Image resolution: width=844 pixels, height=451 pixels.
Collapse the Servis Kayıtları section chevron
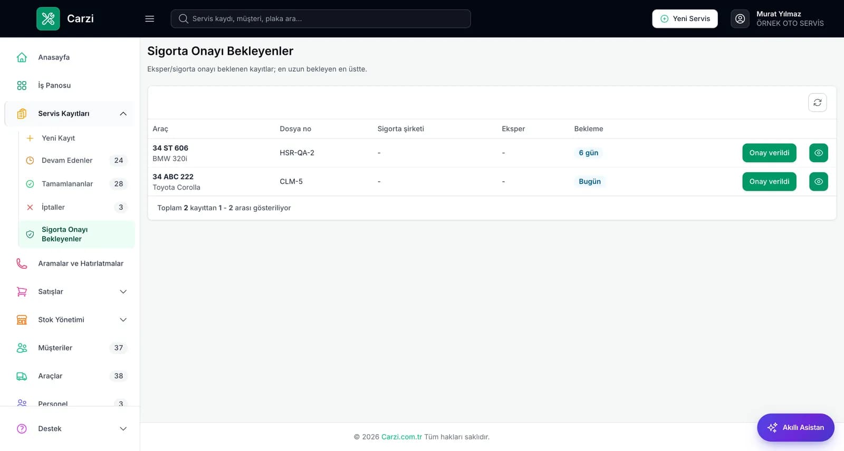(x=123, y=114)
